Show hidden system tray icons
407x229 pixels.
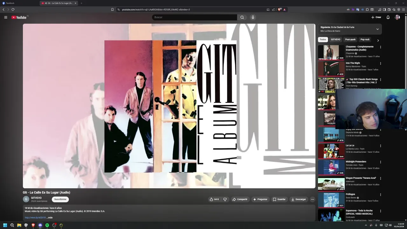366,225
